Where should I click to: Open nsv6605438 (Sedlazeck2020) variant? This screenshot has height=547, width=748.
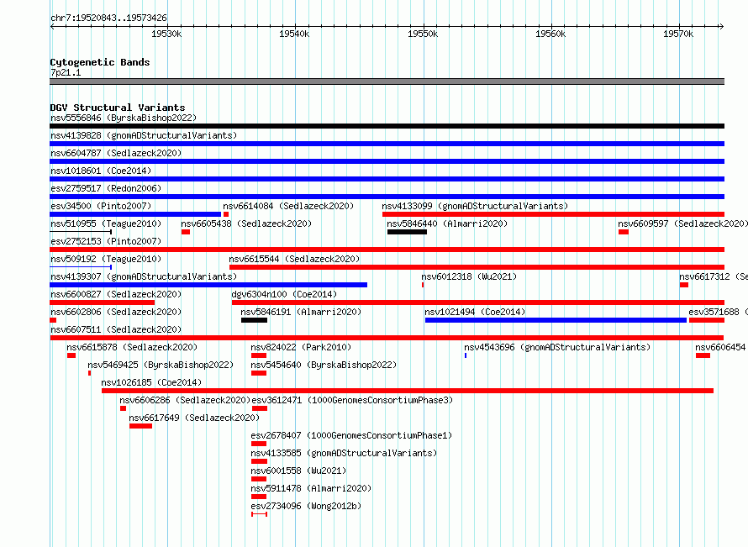(x=246, y=224)
